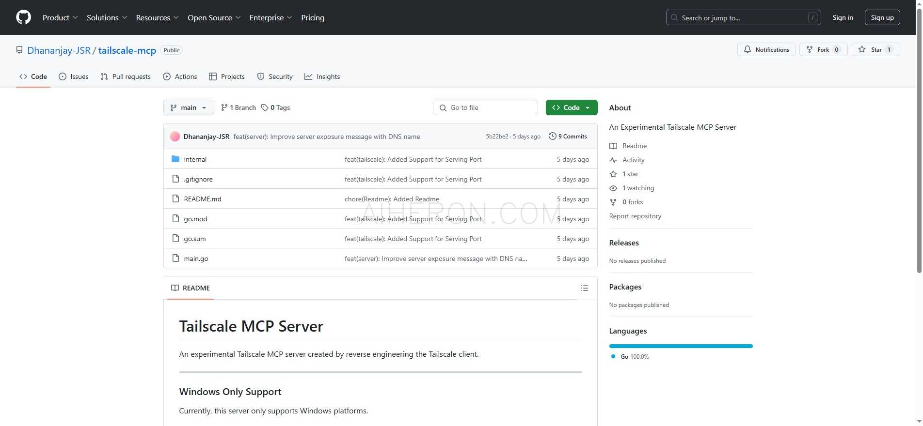Open the README outline list icon

(x=584, y=288)
